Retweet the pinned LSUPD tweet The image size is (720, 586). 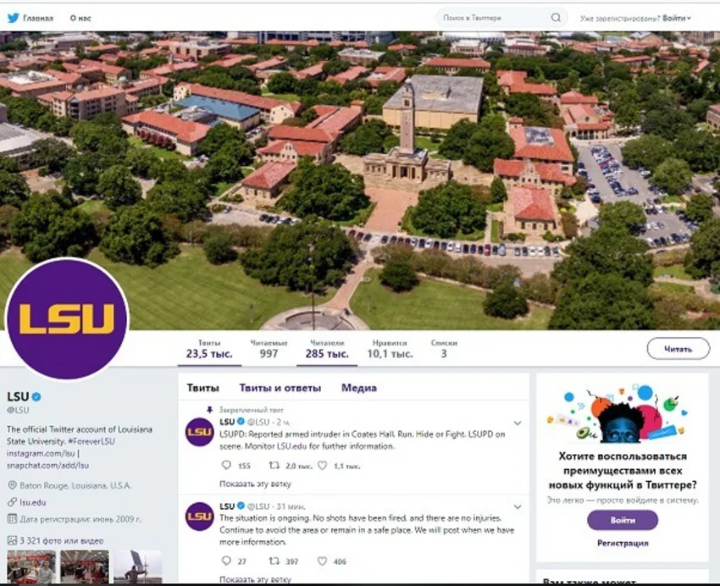pos(274,465)
